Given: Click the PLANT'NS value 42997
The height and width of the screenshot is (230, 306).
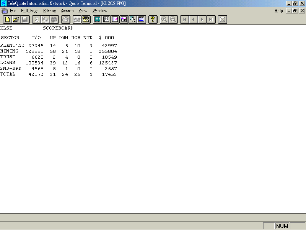Looking at the screenshot, I should (x=109, y=46).
